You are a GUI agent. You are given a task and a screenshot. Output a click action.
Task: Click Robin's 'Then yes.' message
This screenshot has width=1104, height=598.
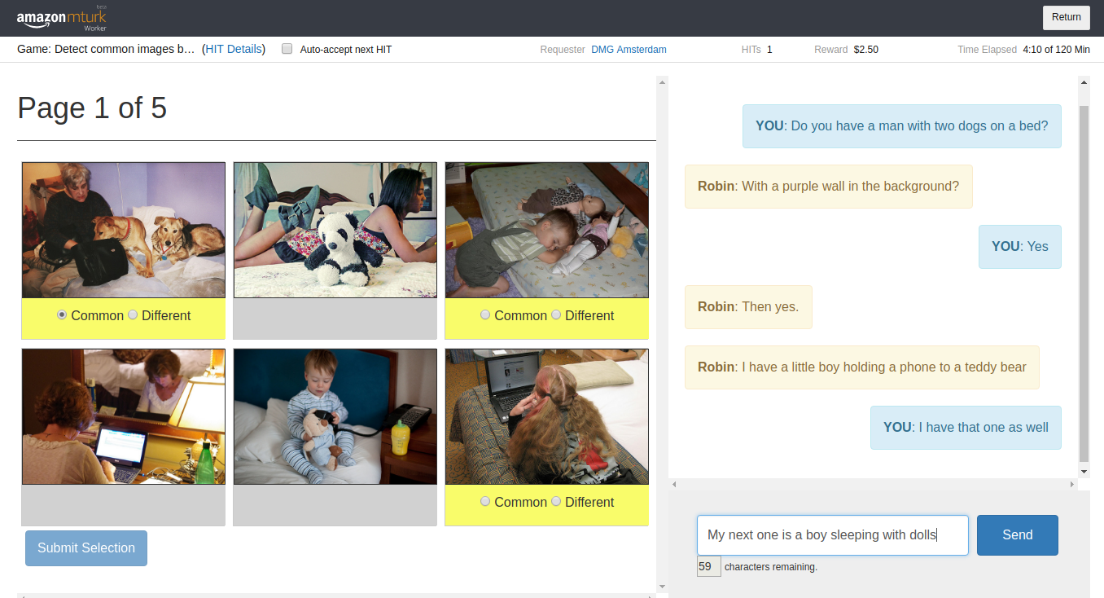point(748,307)
